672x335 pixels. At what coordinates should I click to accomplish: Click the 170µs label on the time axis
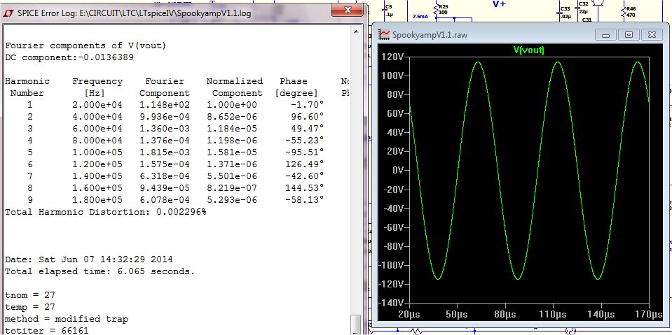[x=649, y=315]
